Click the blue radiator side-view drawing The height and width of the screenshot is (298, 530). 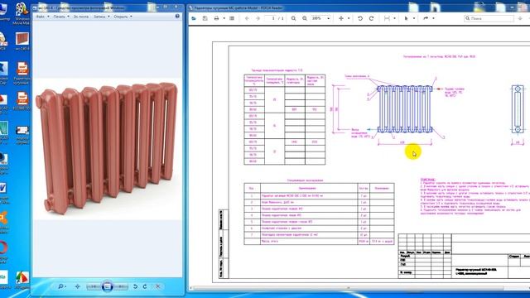518,109
